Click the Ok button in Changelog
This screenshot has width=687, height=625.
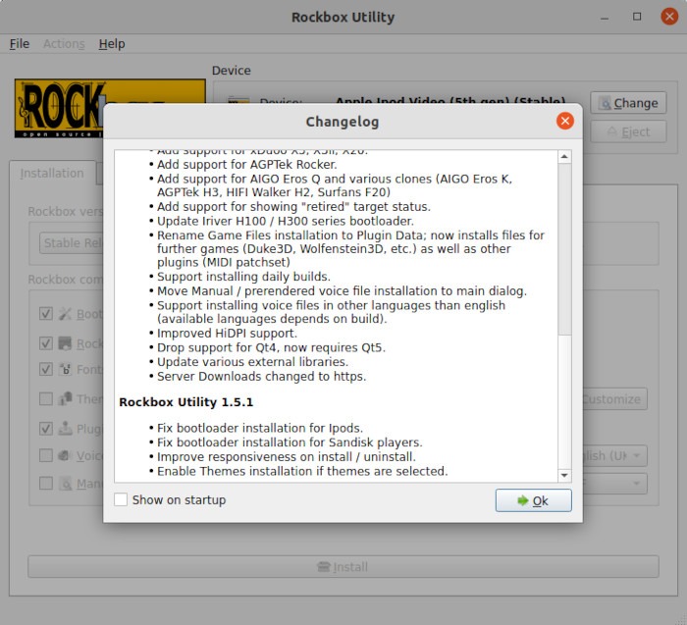533,500
